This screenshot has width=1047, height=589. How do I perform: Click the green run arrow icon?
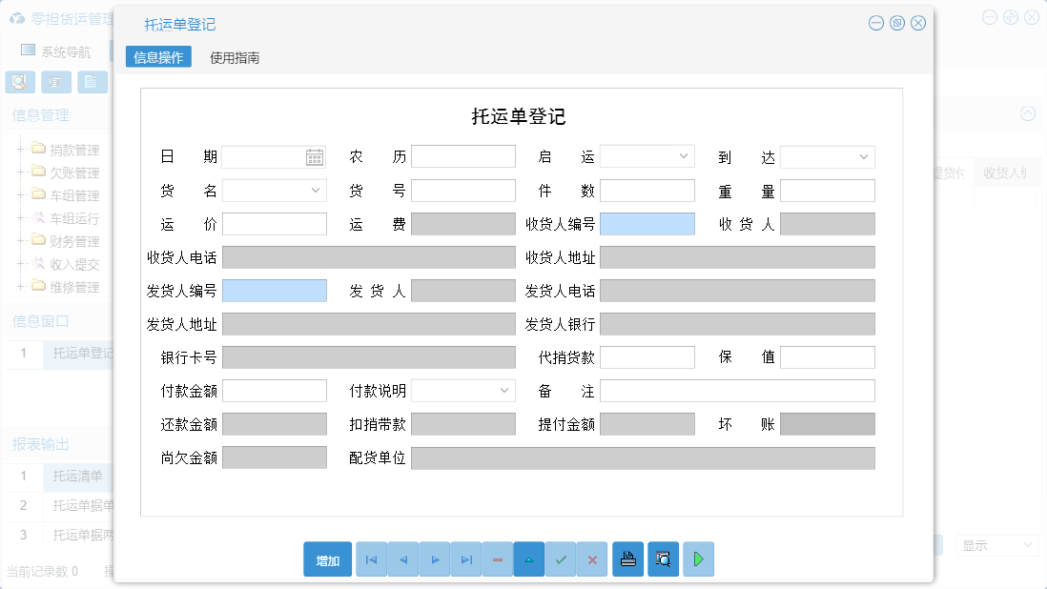[698, 559]
